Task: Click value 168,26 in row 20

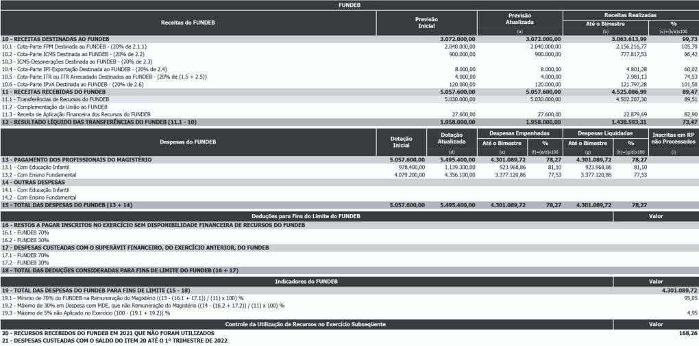Action: coord(689,333)
